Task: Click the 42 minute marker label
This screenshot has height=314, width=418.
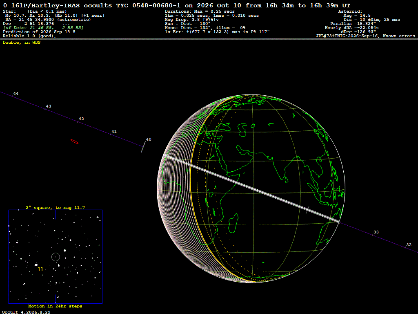Action: 81,119
